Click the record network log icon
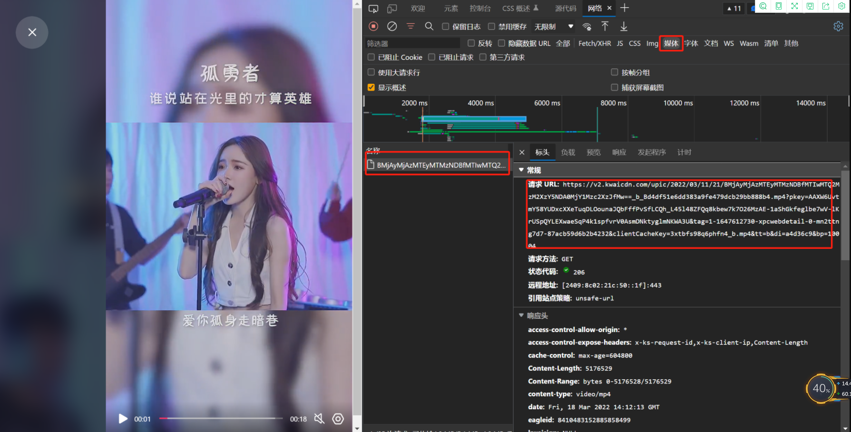The width and height of the screenshot is (851, 432). 373,26
